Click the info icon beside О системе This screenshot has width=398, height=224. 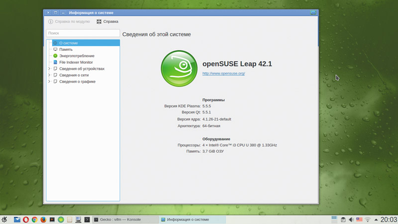coord(55,43)
